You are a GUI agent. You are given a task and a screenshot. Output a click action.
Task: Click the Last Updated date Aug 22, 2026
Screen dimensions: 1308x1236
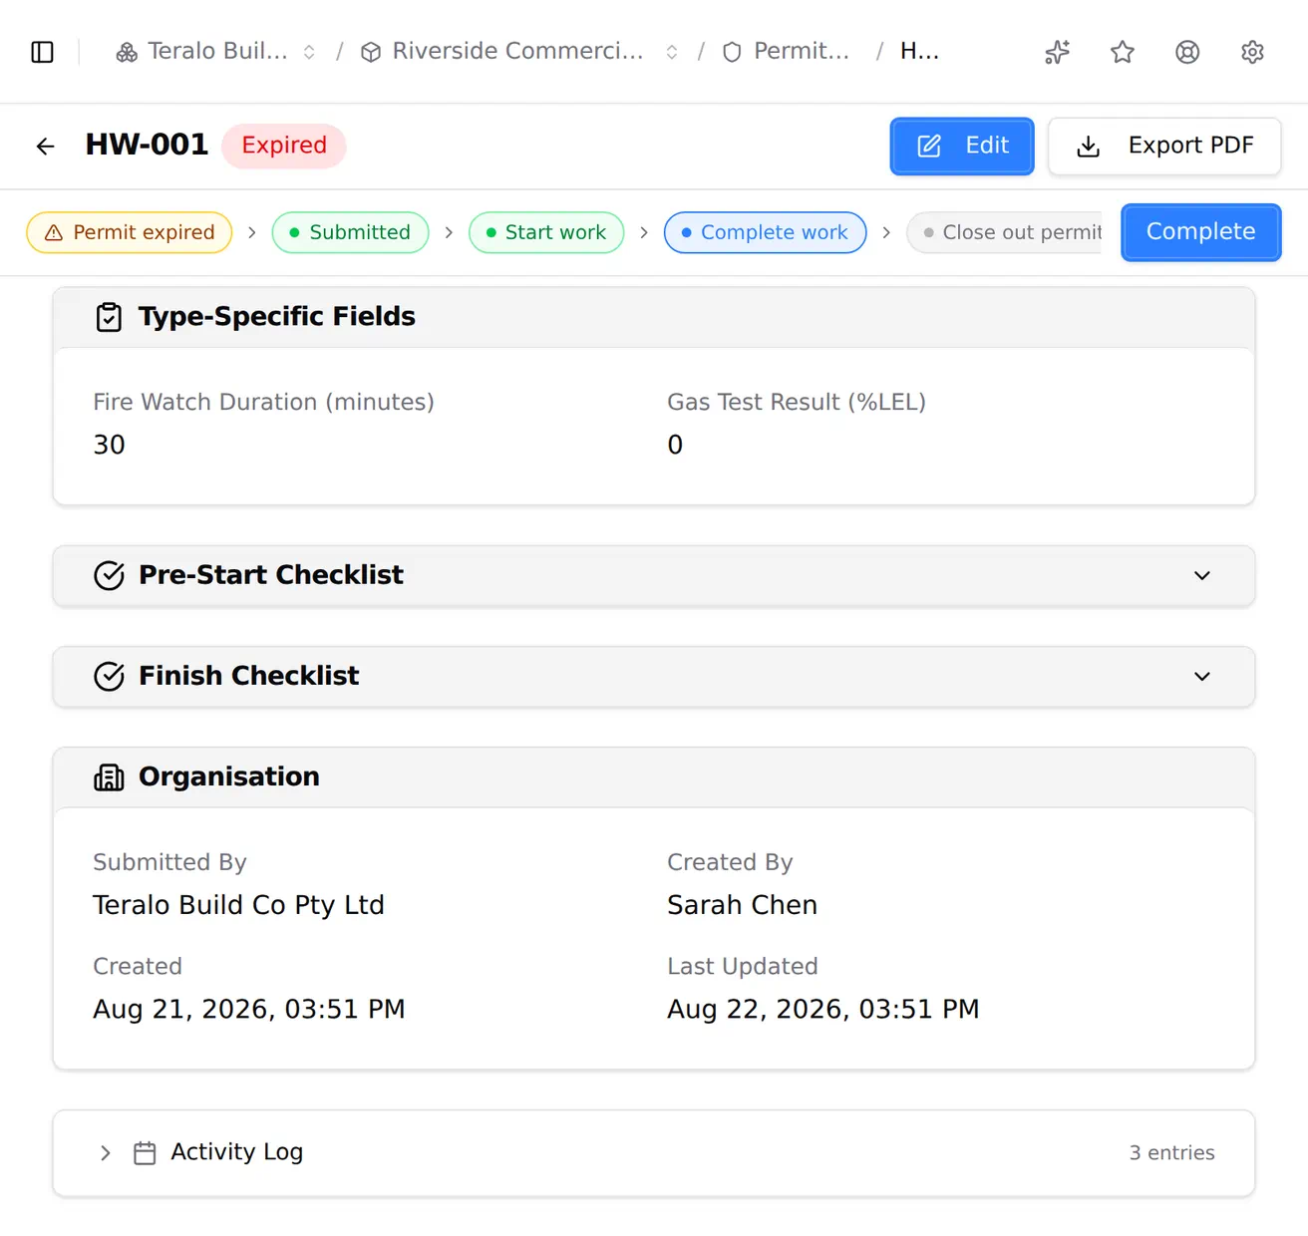click(x=823, y=1010)
